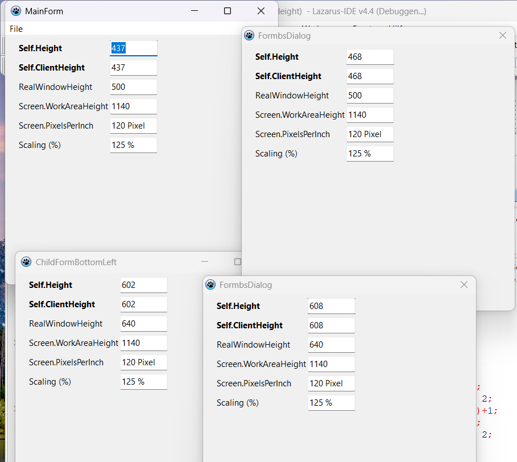Click the paw icon on ChildFormBottomLeft
The height and width of the screenshot is (462, 517).
(26, 262)
